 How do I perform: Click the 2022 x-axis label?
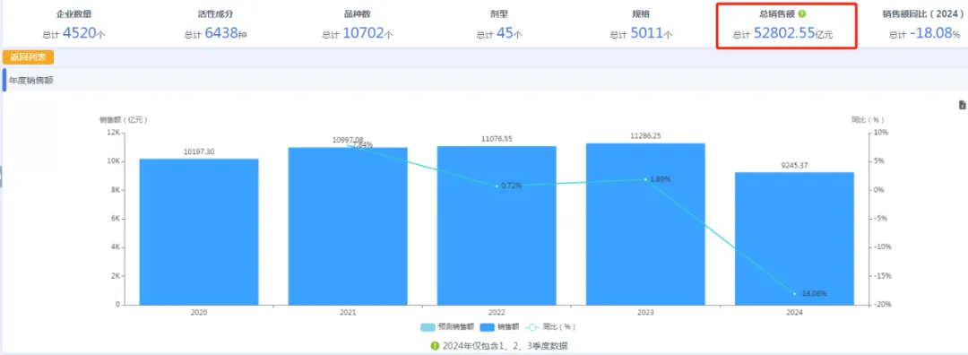[497, 313]
